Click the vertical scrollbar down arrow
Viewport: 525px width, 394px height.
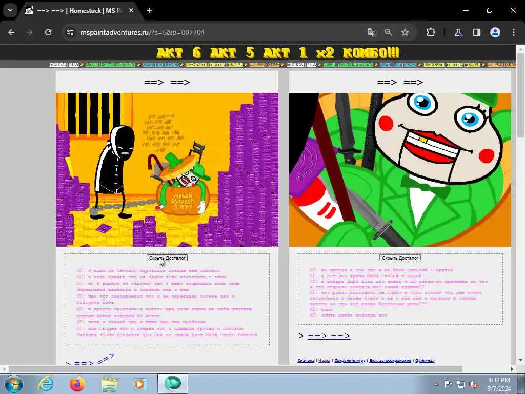[521, 360]
